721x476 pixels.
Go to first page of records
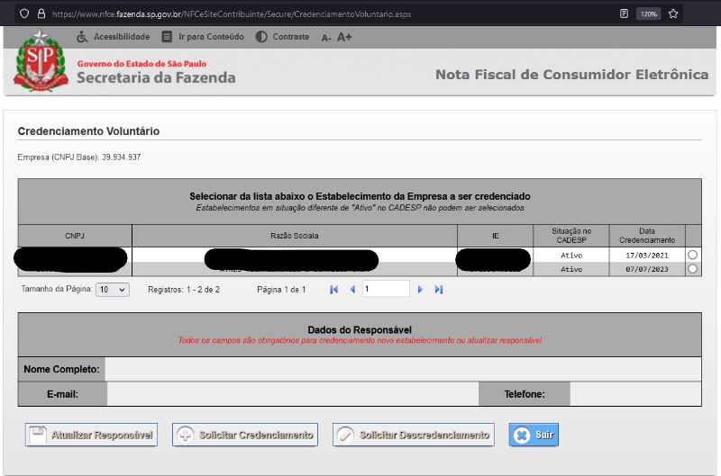tap(333, 290)
